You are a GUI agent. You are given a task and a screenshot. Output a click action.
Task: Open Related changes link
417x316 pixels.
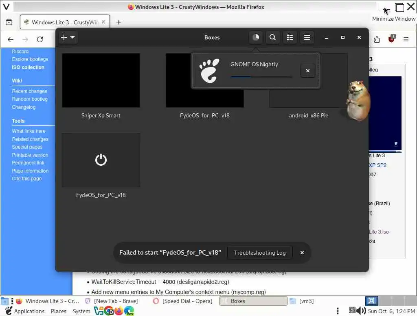click(30, 139)
